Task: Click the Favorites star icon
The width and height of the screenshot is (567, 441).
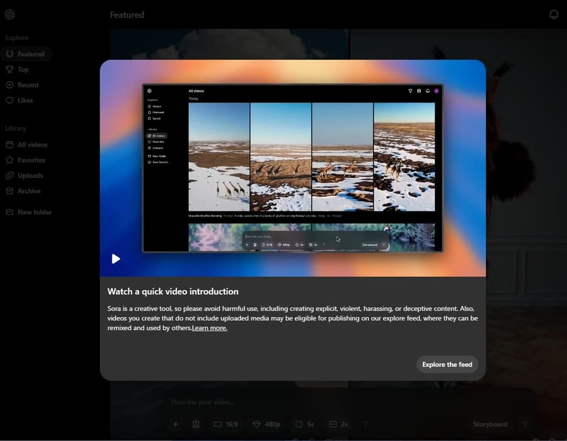Action: [x=9, y=160]
